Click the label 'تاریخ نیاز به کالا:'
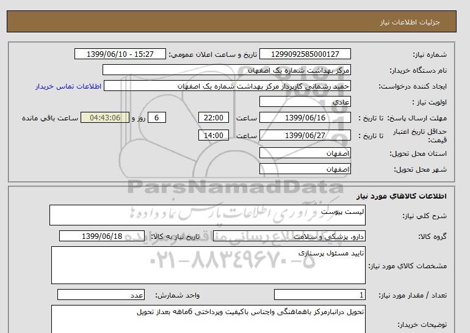This screenshot has width=470, height=333. pos(175,236)
